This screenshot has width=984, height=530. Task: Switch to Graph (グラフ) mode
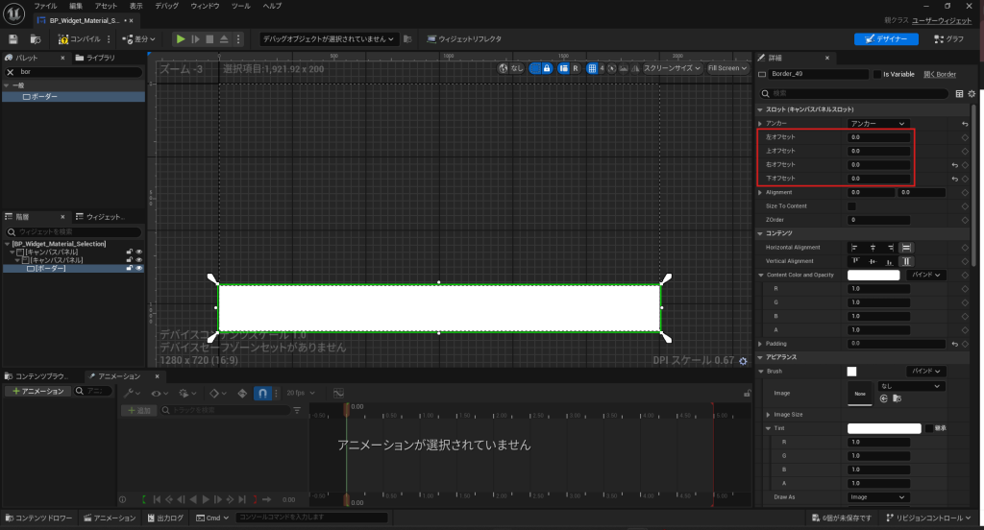tap(947, 39)
